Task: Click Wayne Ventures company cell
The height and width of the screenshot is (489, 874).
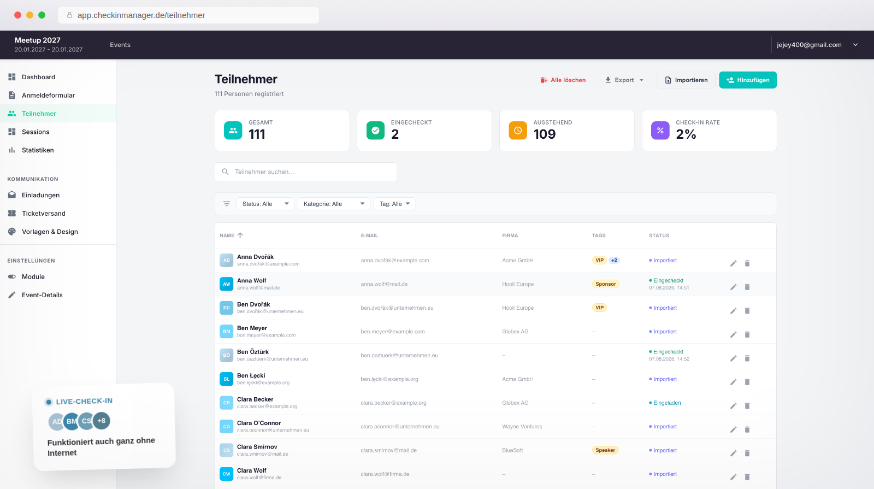Action: (x=522, y=427)
